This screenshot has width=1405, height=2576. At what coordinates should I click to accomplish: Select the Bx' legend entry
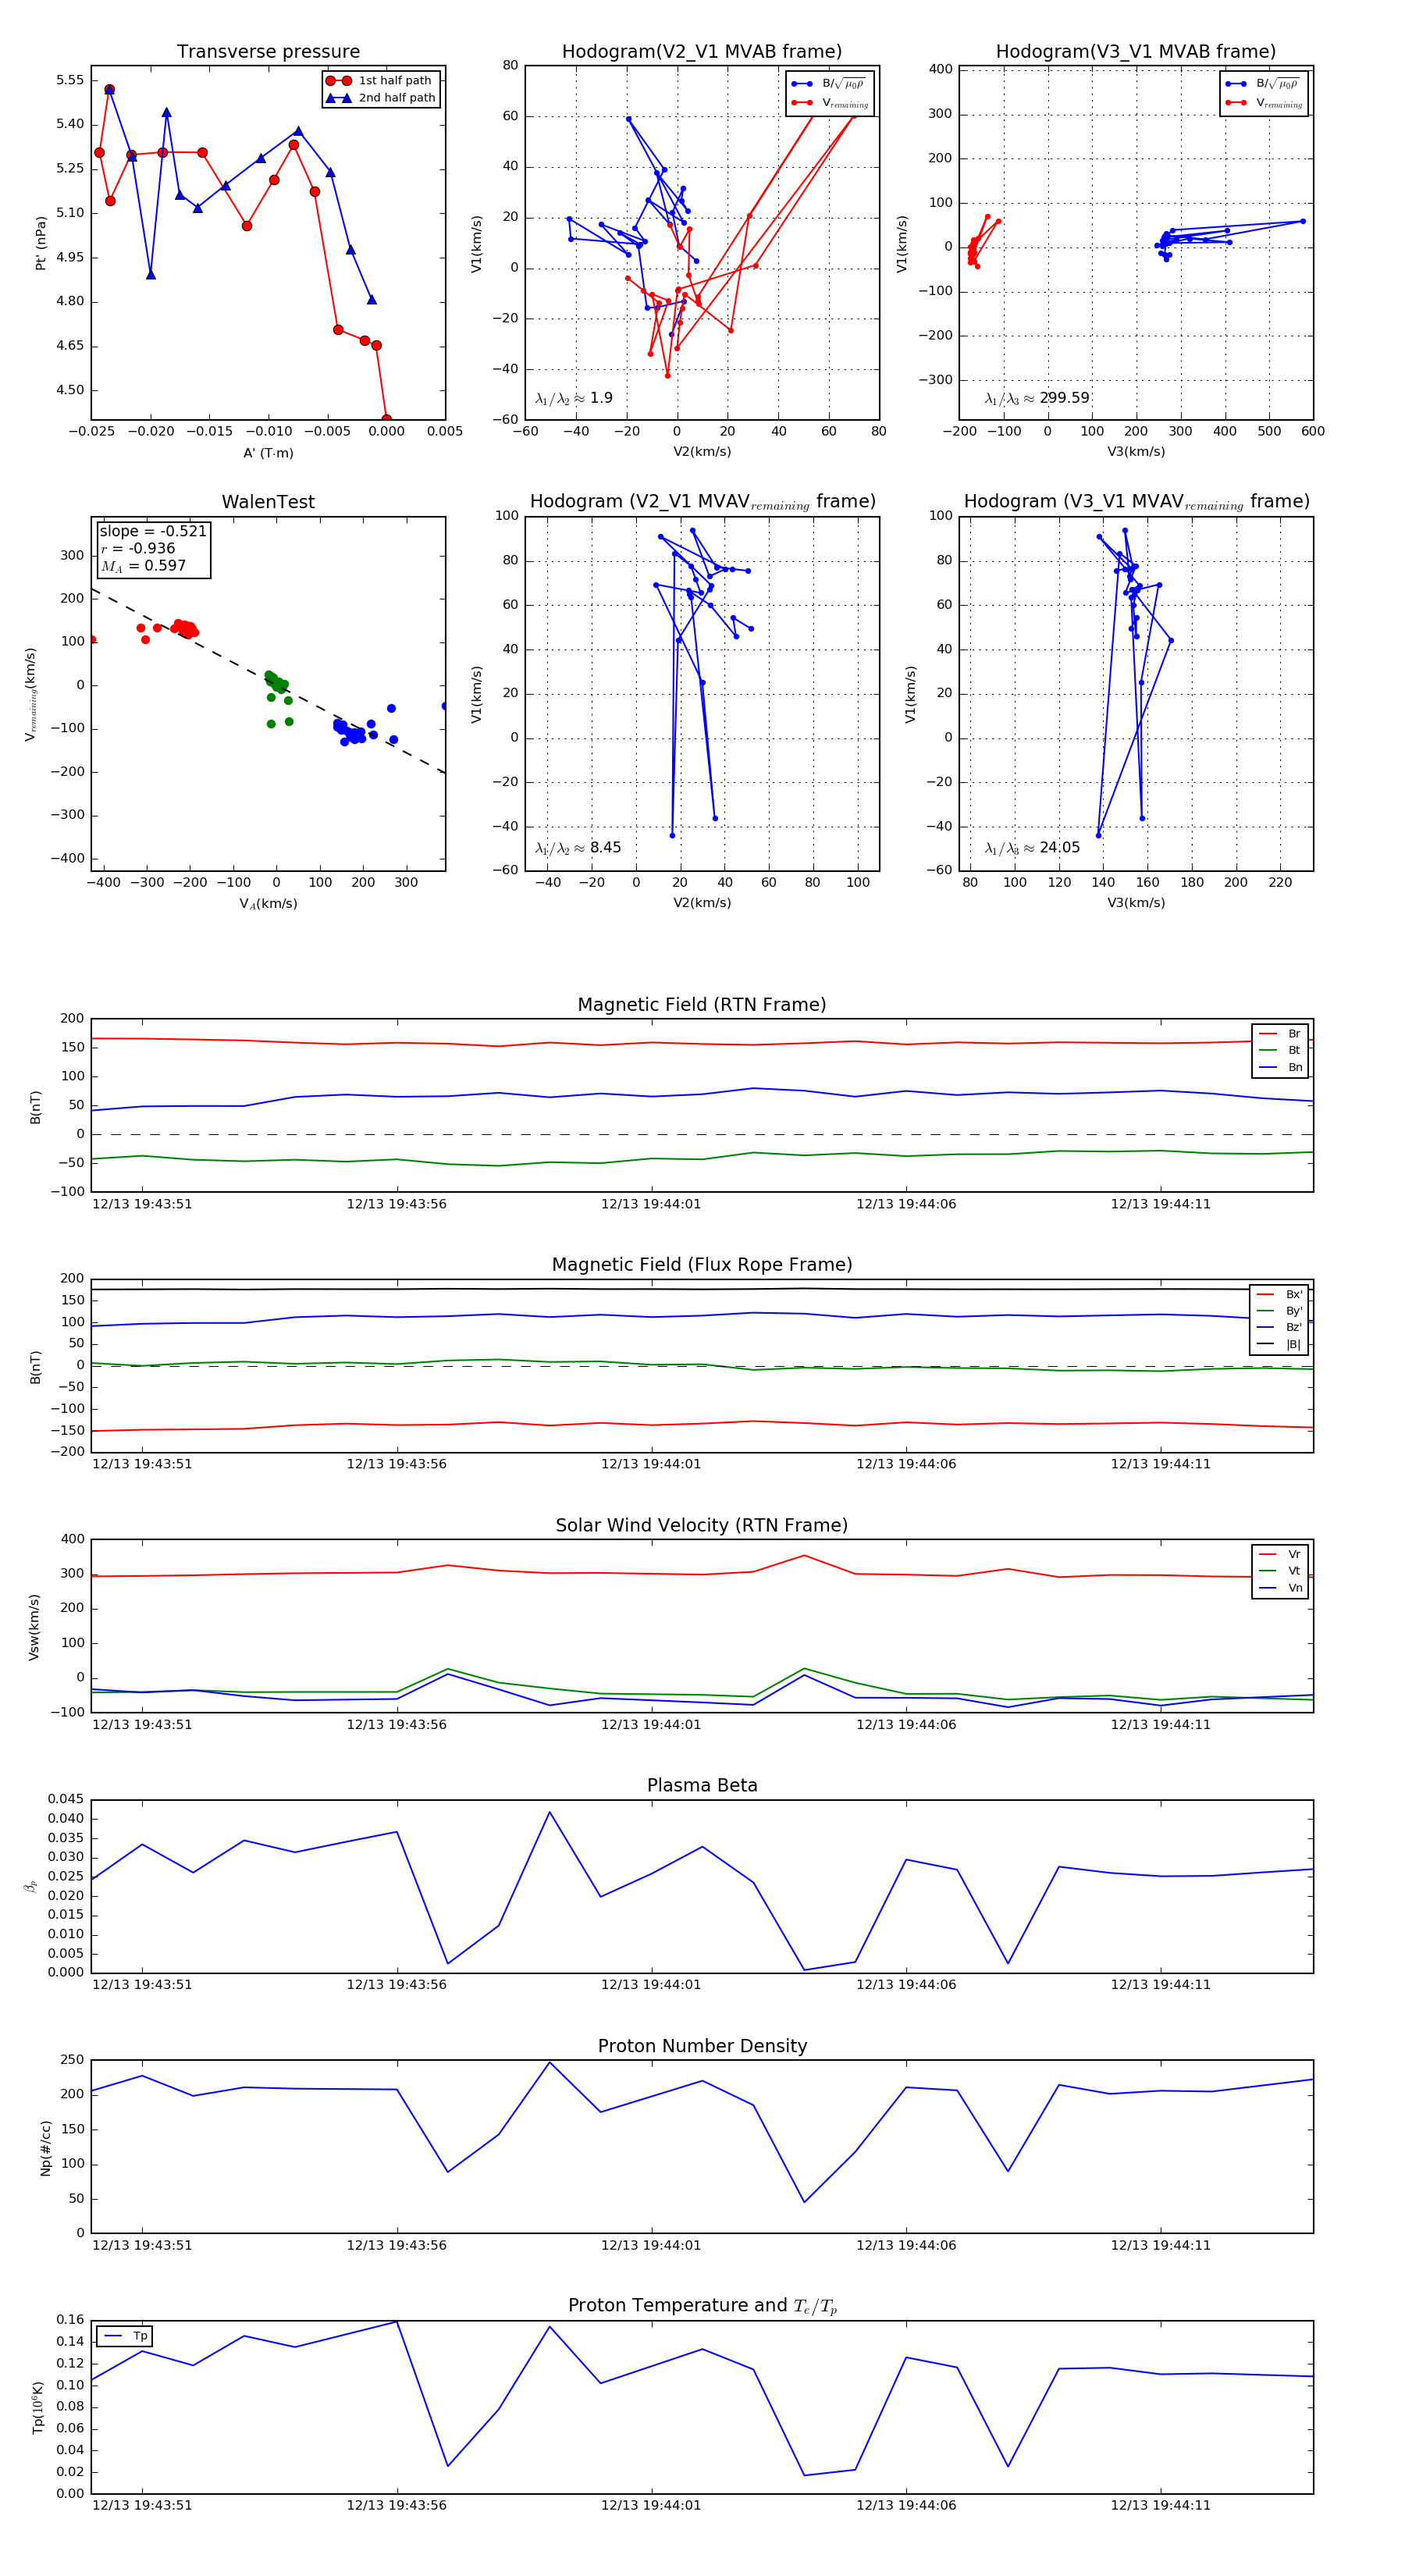(1279, 1295)
